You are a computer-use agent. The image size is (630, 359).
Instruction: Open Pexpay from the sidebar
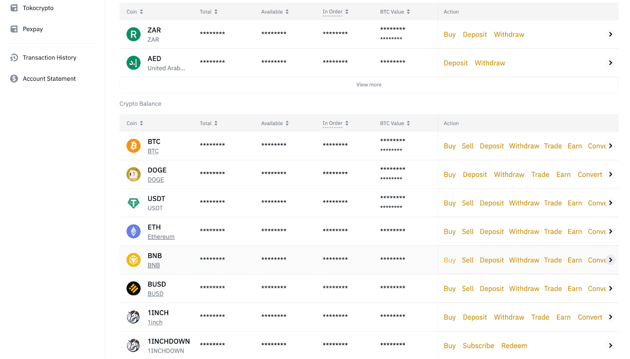[33, 29]
